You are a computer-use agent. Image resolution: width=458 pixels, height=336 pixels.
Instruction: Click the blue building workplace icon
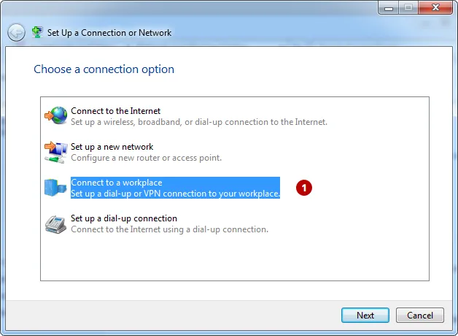(55, 187)
